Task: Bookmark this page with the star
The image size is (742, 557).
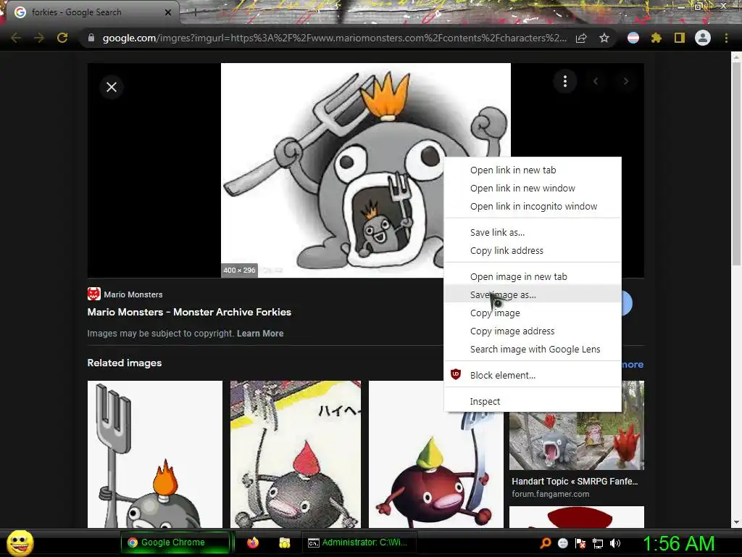Action: [x=604, y=38]
